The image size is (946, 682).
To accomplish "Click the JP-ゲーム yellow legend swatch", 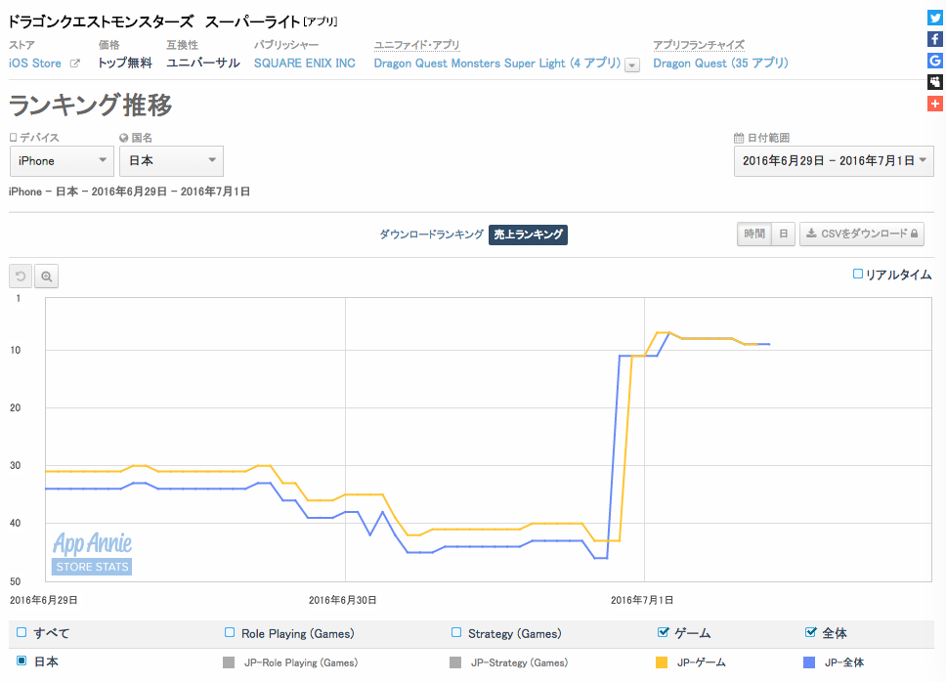I will click(662, 662).
